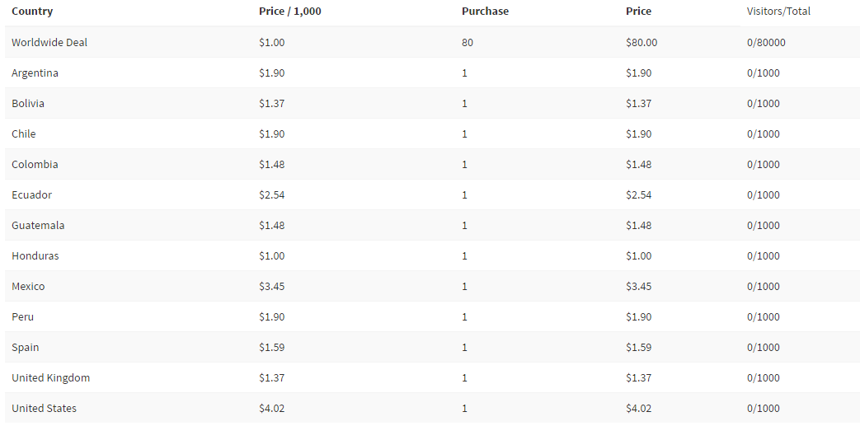Click the 0/80000 visitors total value
The width and height of the screenshot is (860, 426).
[x=766, y=42]
